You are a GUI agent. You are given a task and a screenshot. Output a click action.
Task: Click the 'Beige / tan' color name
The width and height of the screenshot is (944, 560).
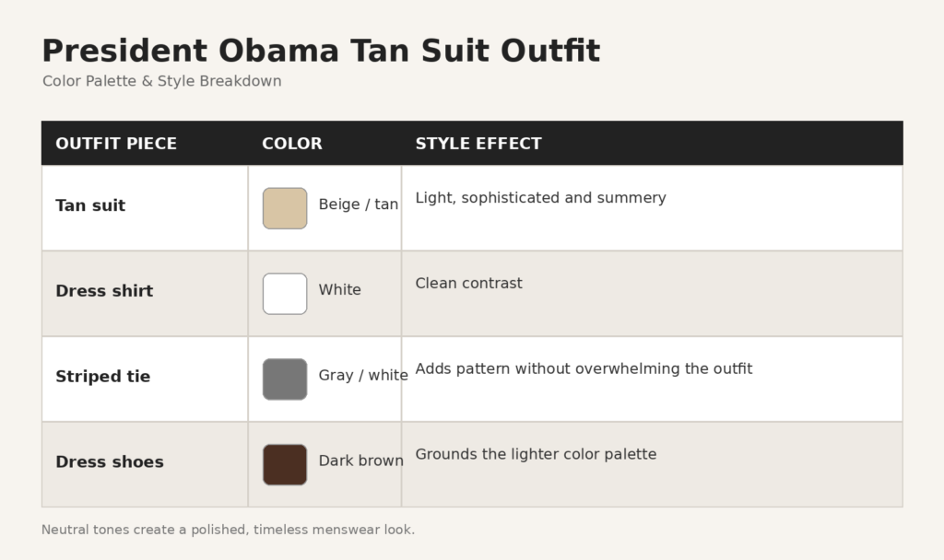coord(359,204)
